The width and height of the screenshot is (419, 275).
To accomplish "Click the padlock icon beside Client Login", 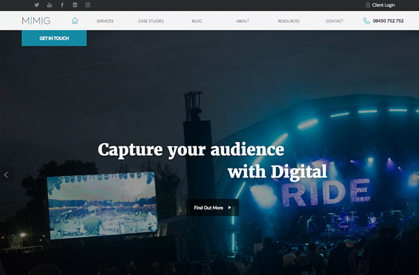I will [x=368, y=5].
